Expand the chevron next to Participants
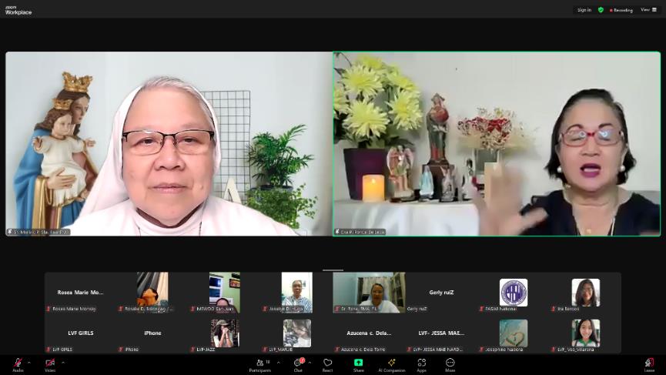666x375 pixels. [278, 362]
